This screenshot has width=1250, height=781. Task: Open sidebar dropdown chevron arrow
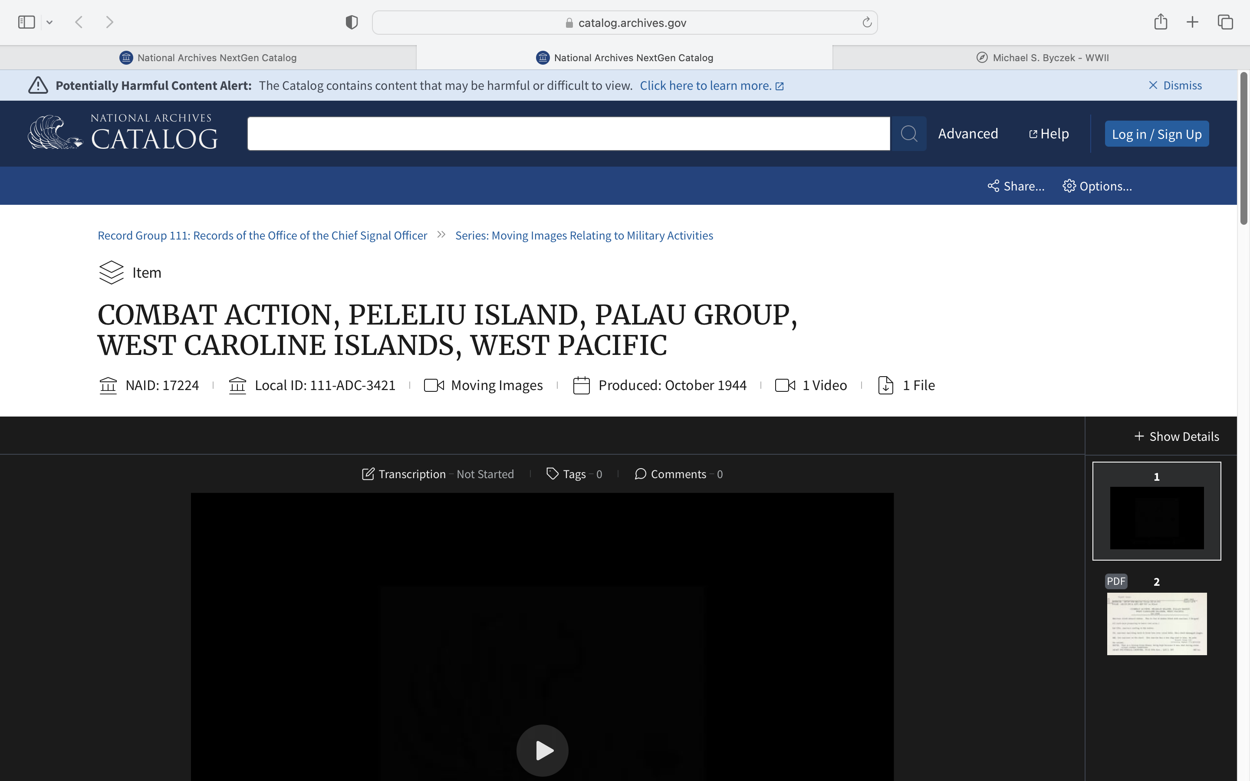point(49,22)
